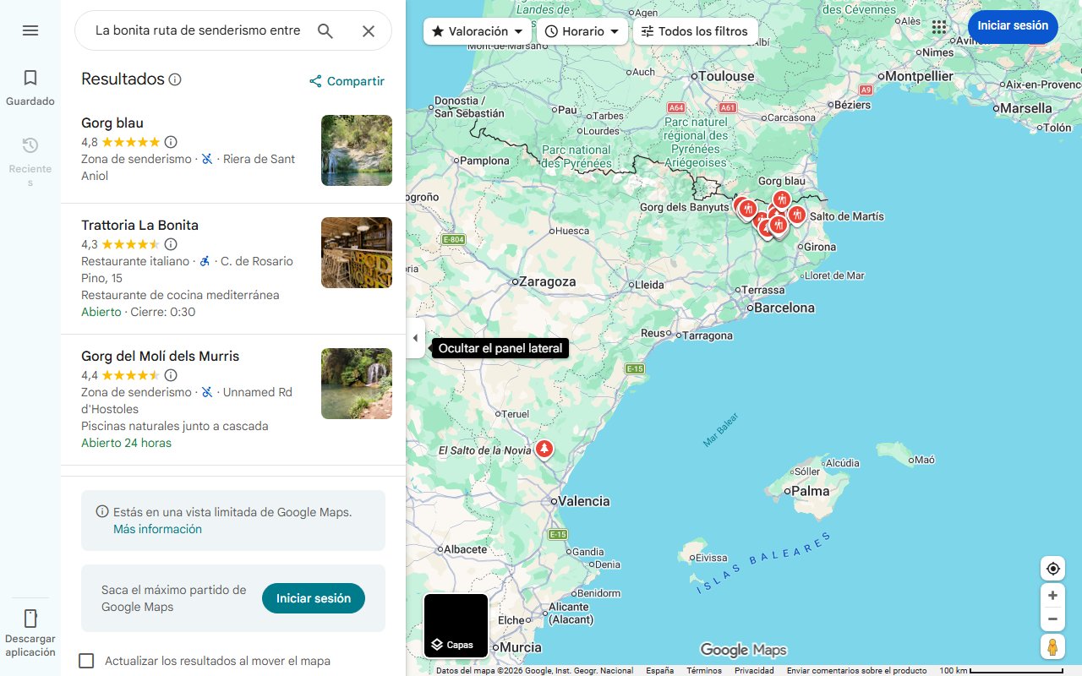Open the Recientes history
1082x676 pixels.
[30, 161]
